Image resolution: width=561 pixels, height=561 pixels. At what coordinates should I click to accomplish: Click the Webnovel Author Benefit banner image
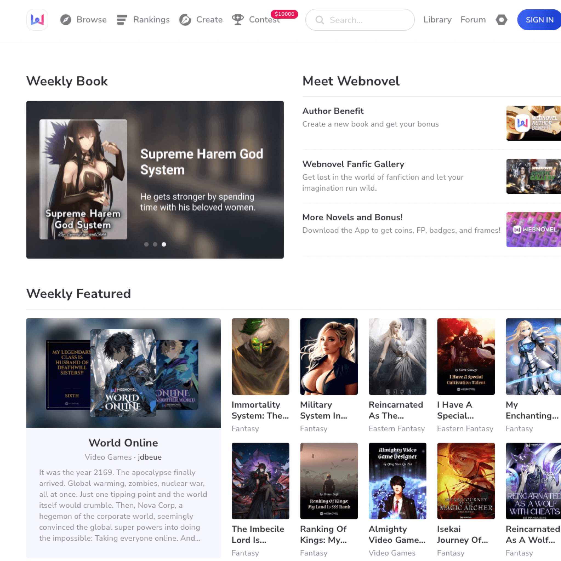[x=533, y=123]
